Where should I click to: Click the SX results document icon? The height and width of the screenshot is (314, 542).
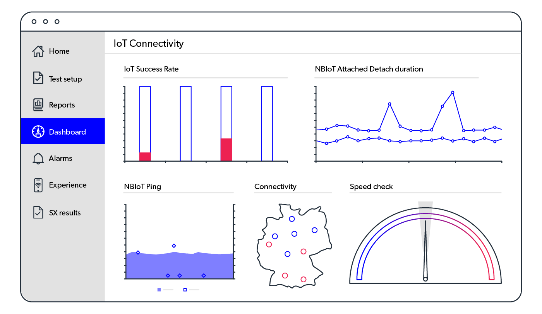(38, 212)
